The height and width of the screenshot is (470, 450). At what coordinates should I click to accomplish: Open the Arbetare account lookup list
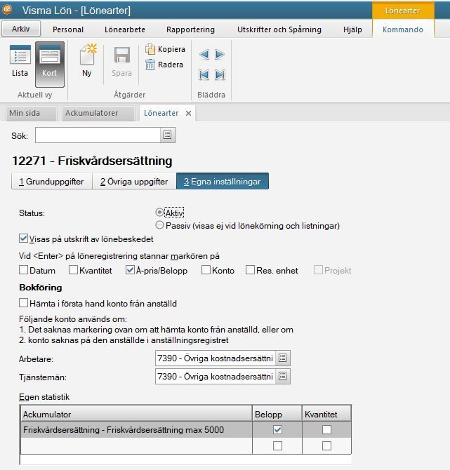pyautogui.click(x=282, y=358)
